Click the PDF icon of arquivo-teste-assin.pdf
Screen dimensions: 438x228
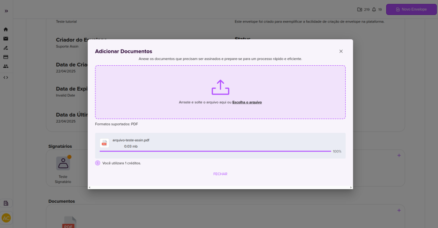(x=104, y=143)
